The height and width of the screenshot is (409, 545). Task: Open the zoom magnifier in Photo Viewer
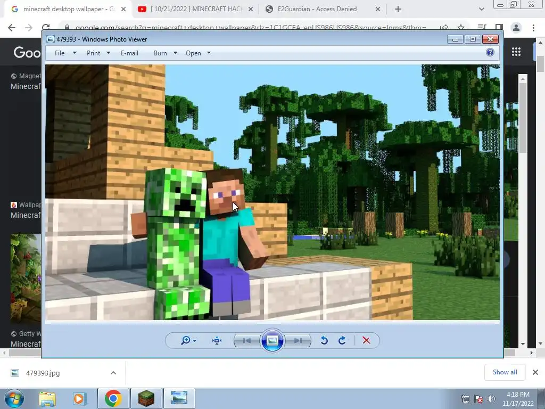pyautogui.click(x=186, y=340)
